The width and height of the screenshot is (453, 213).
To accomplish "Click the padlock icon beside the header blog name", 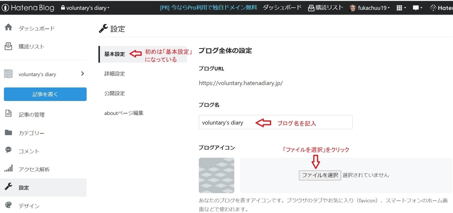I will click(63, 8).
